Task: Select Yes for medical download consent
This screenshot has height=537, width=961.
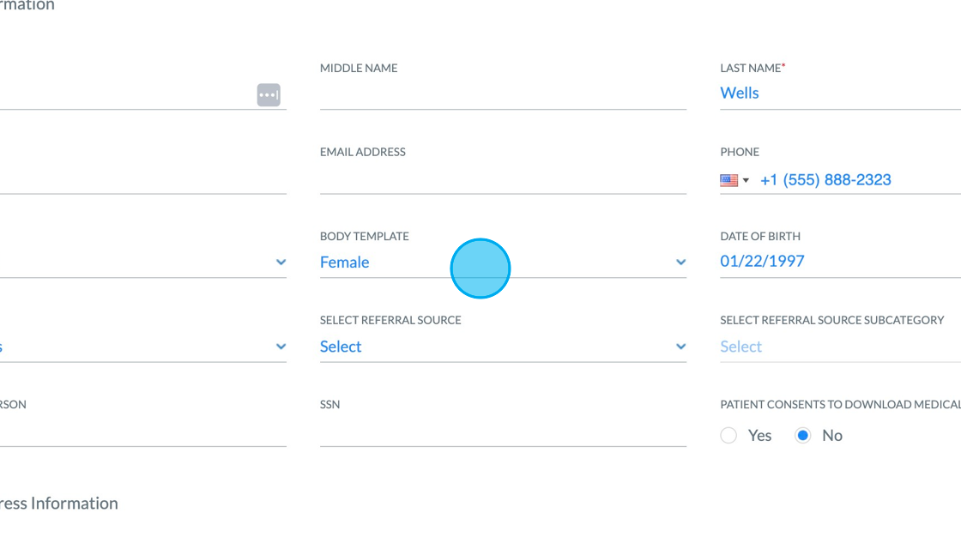Action: pyautogui.click(x=728, y=436)
